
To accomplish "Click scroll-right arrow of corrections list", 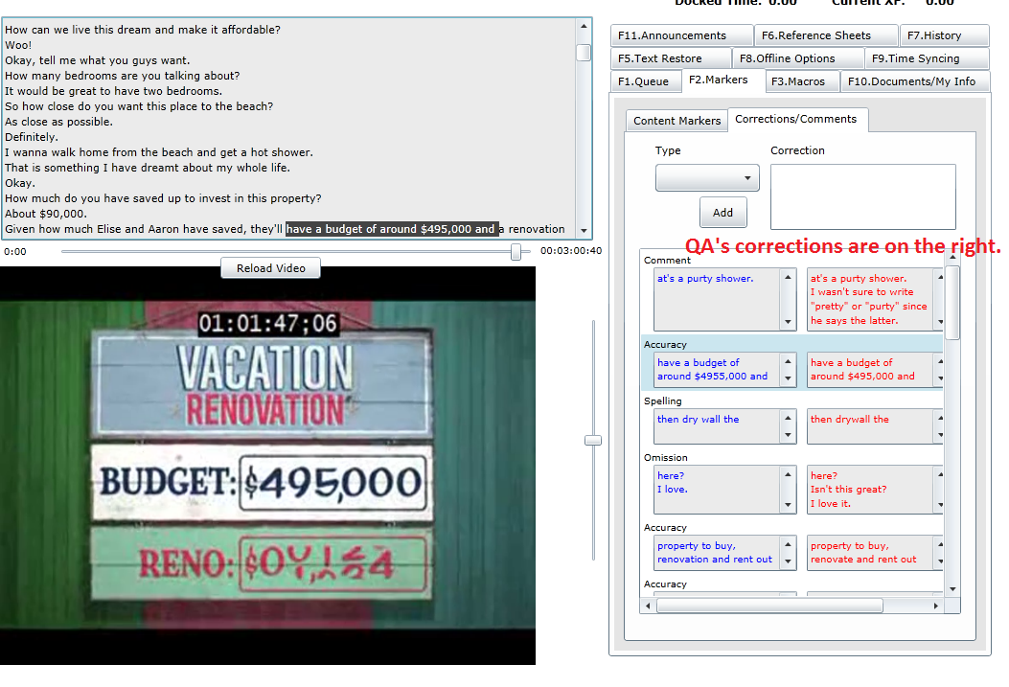I will coord(936,606).
